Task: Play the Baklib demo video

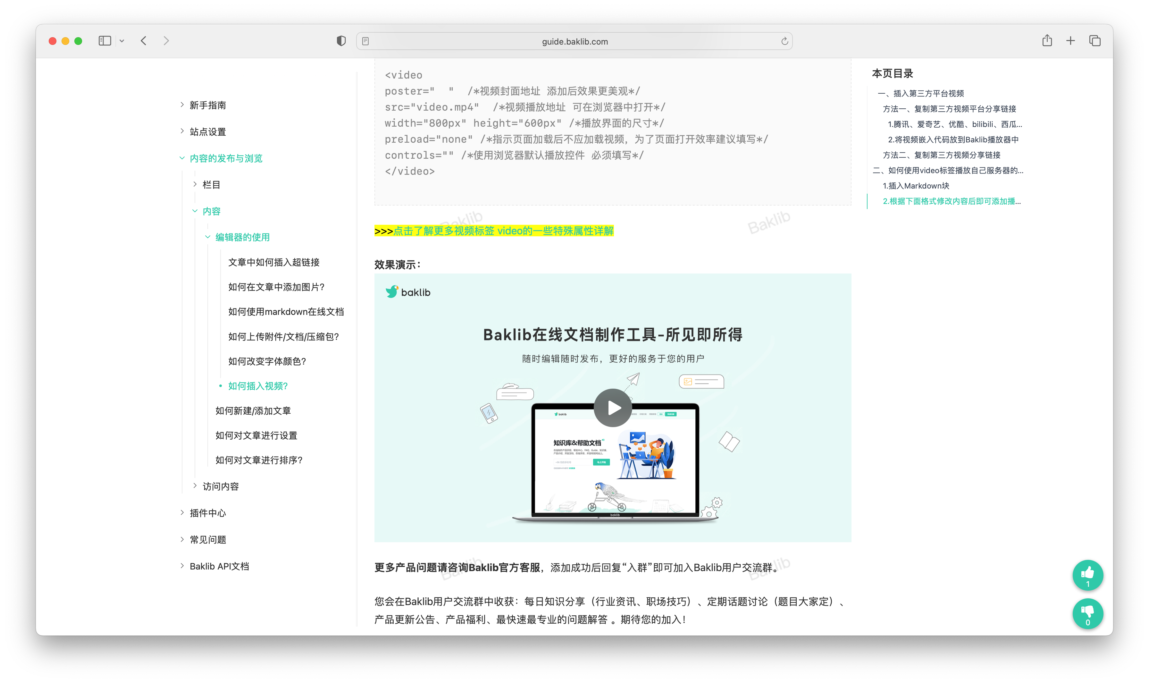Action: (x=612, y=408)
